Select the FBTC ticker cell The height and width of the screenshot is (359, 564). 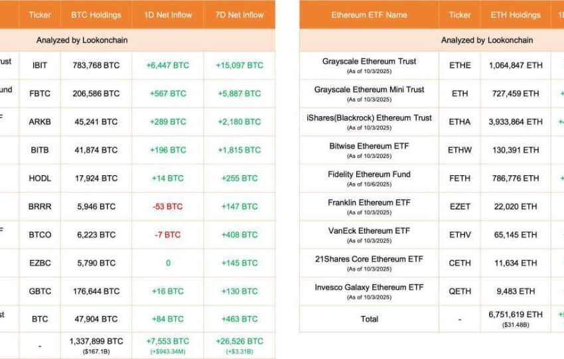click(40, 94)
